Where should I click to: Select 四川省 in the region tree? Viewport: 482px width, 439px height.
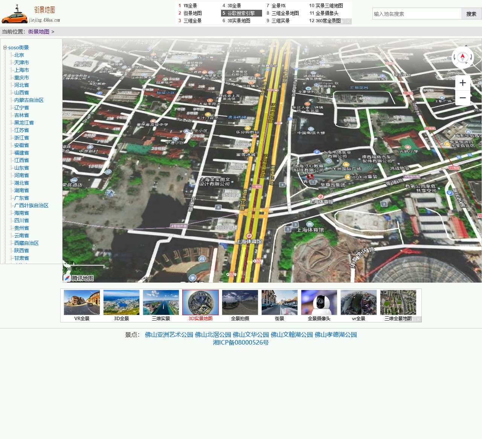click(21, 220)
